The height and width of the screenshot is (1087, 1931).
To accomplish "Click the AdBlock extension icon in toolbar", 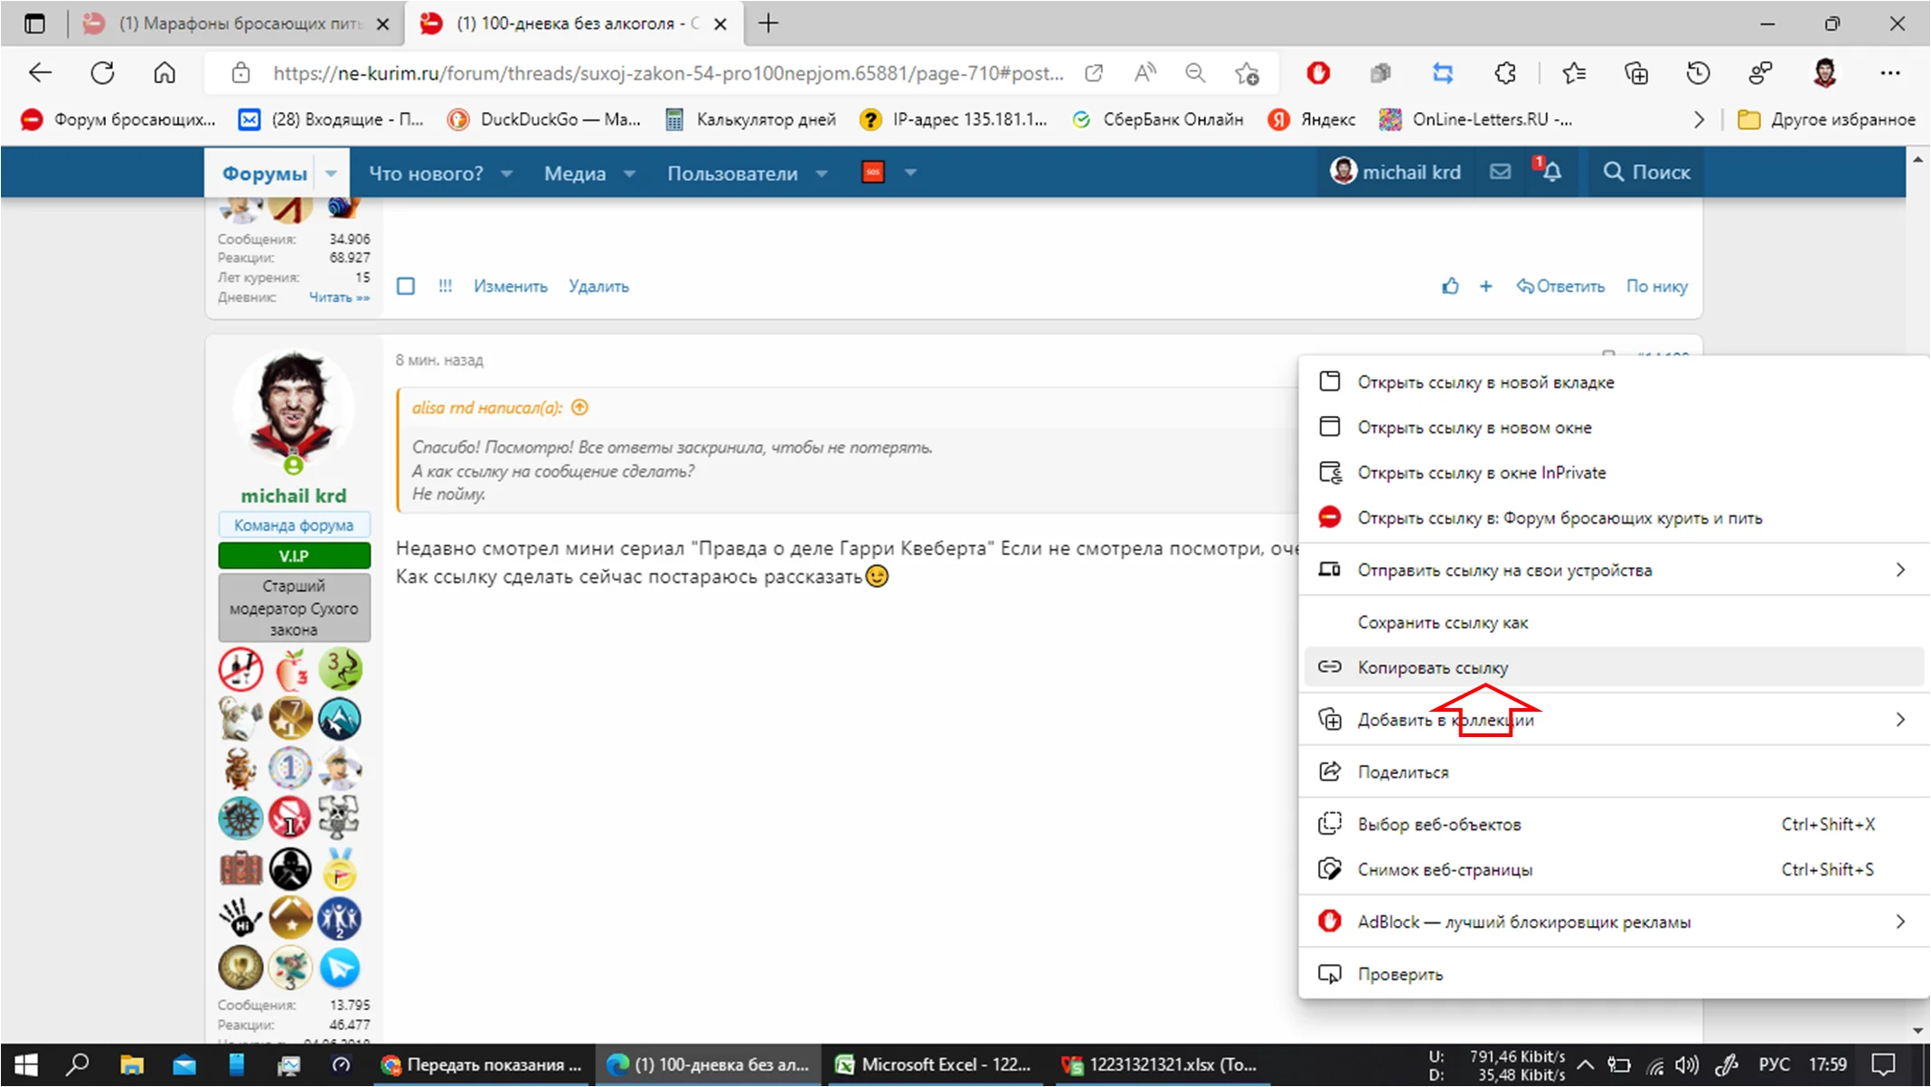I will [1318, 73].
